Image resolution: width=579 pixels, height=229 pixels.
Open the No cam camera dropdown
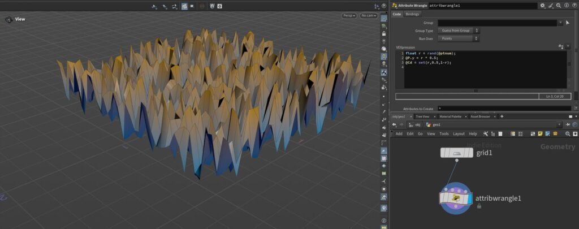coord(369,16)
